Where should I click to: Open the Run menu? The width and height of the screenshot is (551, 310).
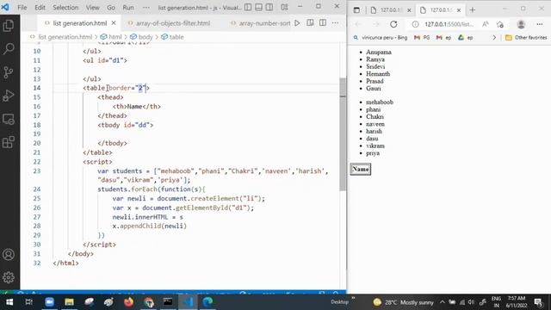coord(128,8)
